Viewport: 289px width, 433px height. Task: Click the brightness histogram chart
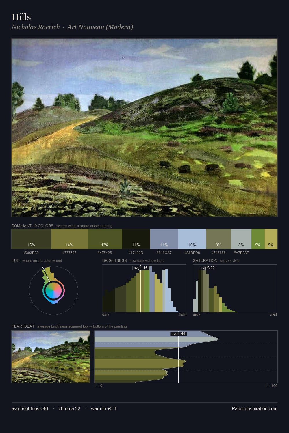coord(144,288)
